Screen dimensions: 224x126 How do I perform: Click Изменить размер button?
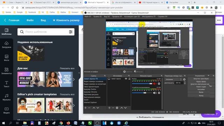(x=66, y=20)
